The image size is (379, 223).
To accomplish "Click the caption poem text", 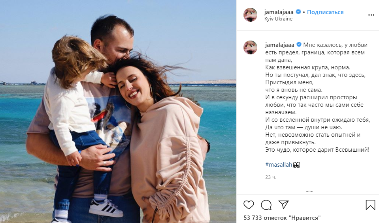I will pos(317,97).
